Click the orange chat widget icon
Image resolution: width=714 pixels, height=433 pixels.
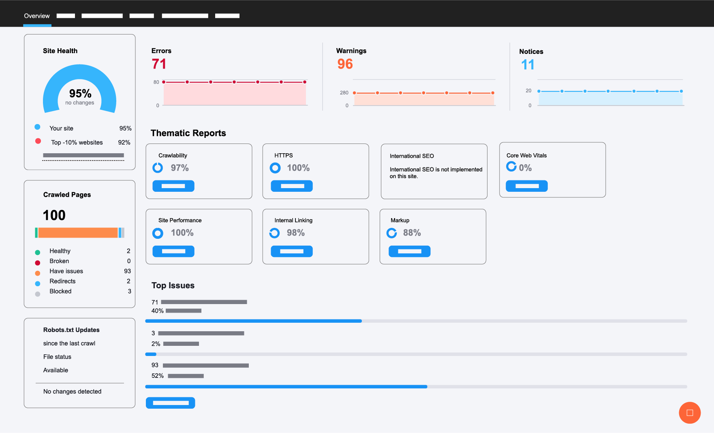(x=690, y=413)
